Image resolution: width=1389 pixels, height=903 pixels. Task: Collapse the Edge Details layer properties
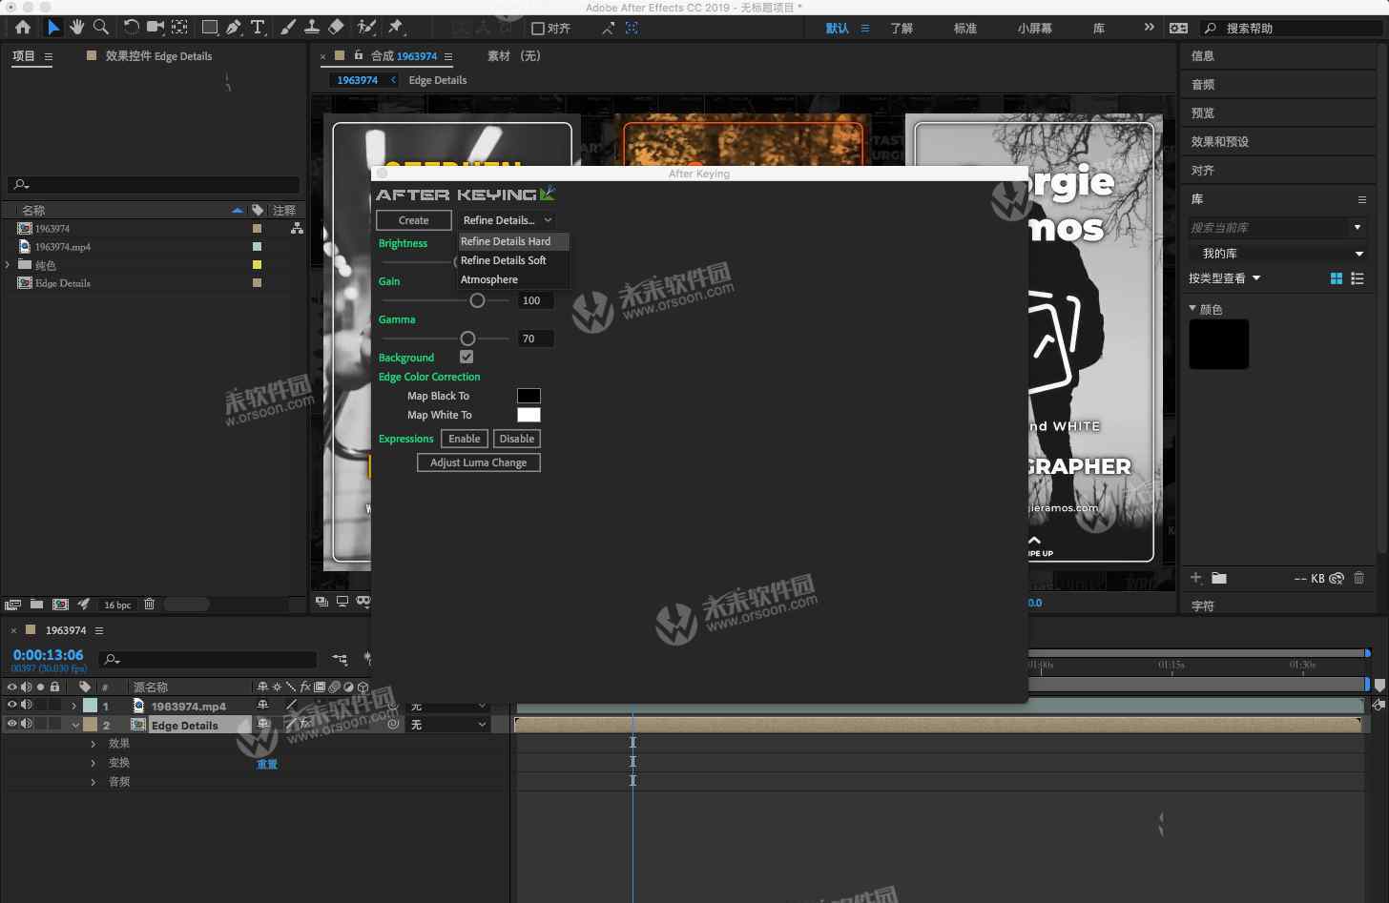click(74, 726)
